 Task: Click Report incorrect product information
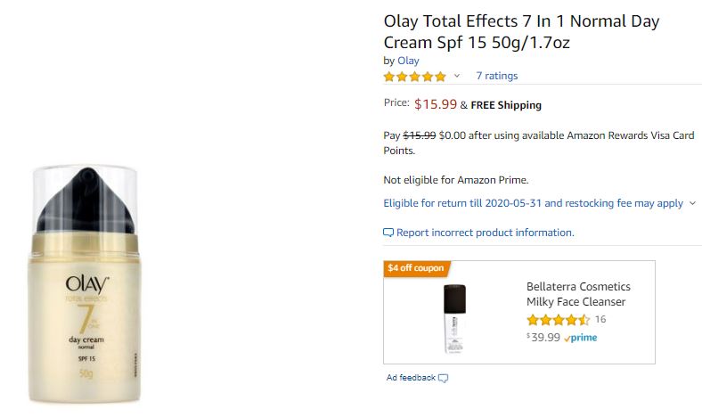485,233
